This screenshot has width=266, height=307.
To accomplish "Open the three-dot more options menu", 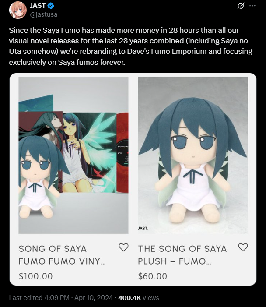I will coord(252,6).
